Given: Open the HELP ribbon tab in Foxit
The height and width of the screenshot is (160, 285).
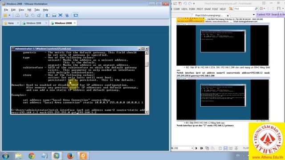Looking at the screenshot, I should click(223, 9).
